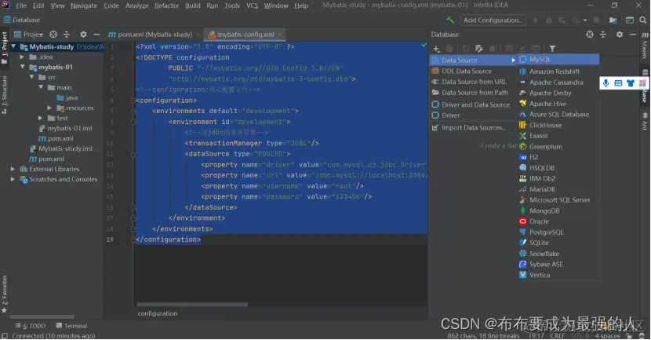
Task: Select opened file locate icon in Project panel
Action: [x=53, y=35]
